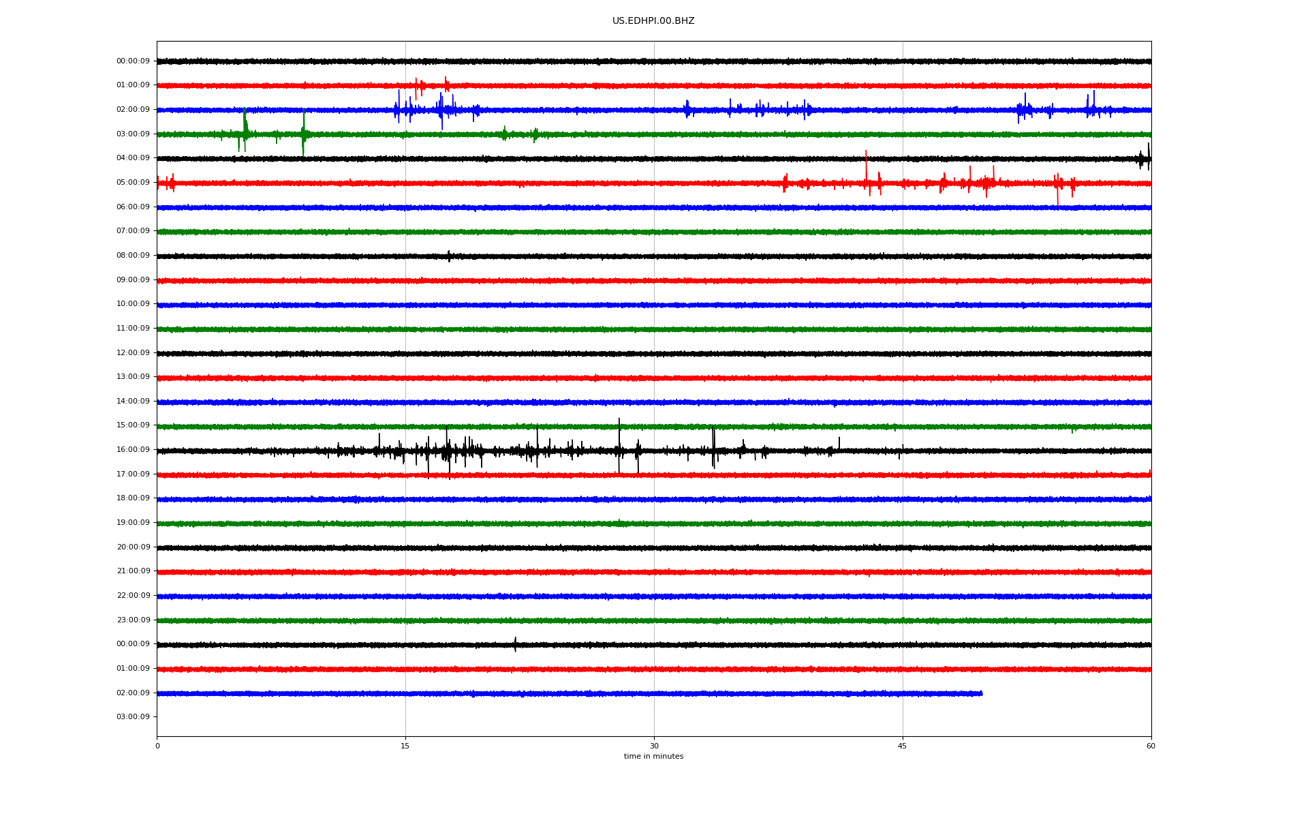Click the 00:00:09 label at top
This screenshot has height=818, width=1308.
point(133,61)
